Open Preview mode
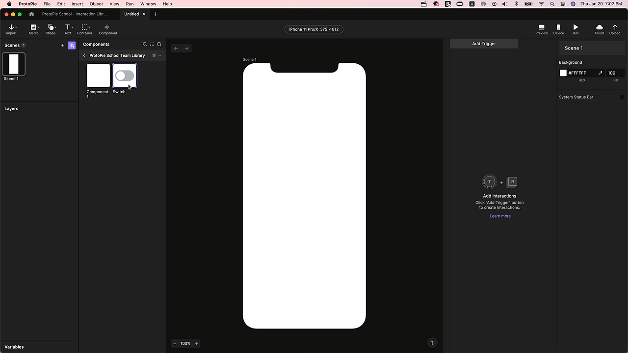 coord(541,28)
